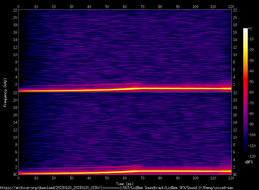
Task: Click the bright band in the upper channel at 70 ms
Action: 142,88
